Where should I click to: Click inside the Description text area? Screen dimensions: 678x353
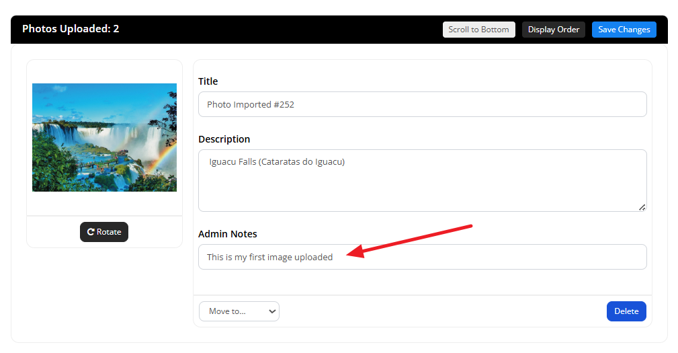pyautogui.click(x=423, y=180)
